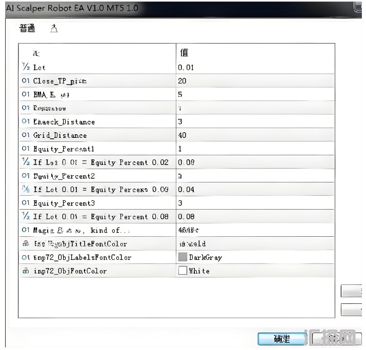
Task: Click the color icon beside inp72_ObjFontColor
Action: pyautogui.click(x=26, y=271)
